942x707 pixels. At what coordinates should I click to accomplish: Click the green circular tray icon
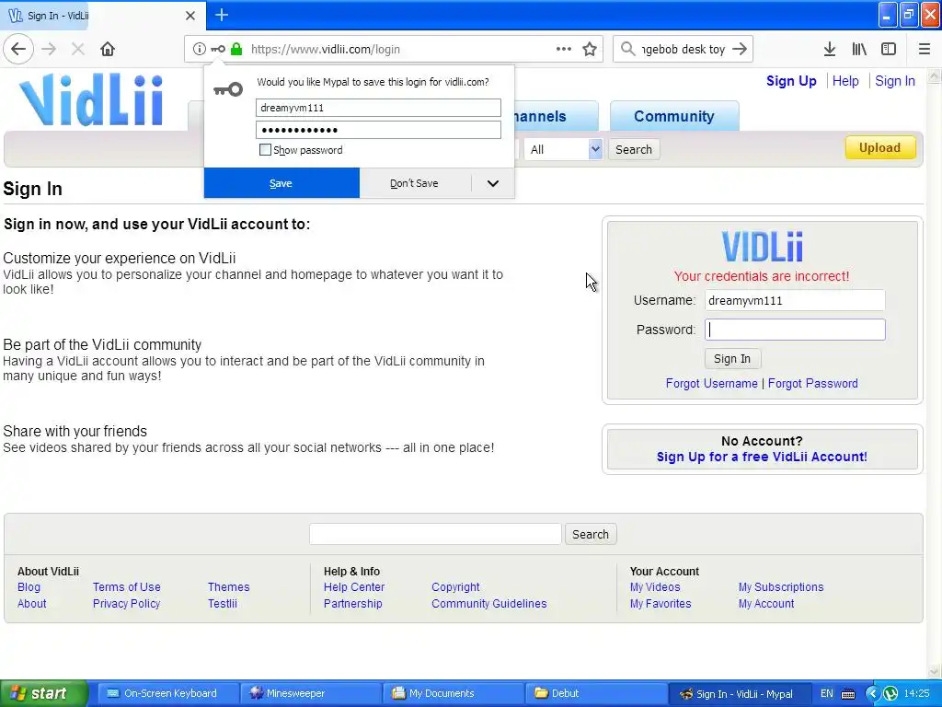(890, 694)
